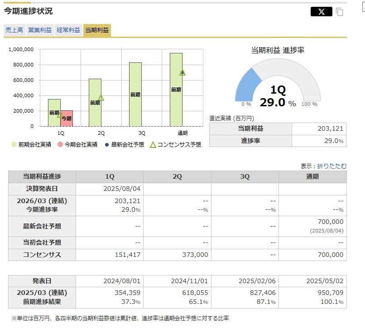Click the (2025/08/04) forecast date note

click(x=327, y=231)
